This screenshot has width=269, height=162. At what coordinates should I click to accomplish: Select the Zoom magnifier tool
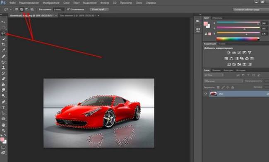pos(3,131)
